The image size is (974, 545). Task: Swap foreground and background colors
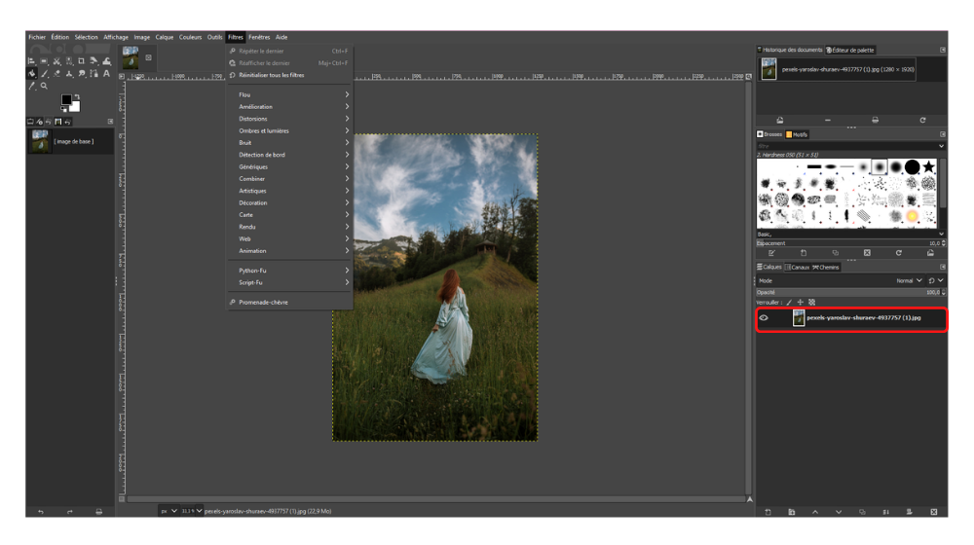(x=77, y=96)
